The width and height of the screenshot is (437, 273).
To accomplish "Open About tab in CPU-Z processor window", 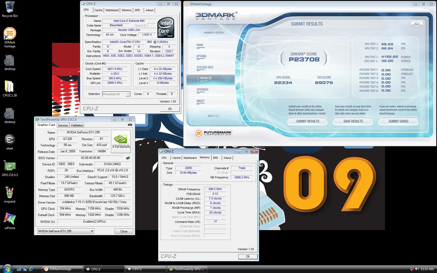I will pyautogui.click(x=149, y=10).
